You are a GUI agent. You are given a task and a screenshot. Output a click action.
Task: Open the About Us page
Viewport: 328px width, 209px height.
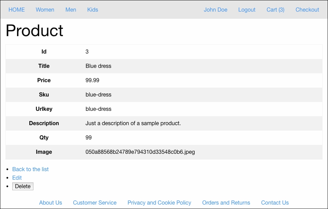tap(50, 203)
